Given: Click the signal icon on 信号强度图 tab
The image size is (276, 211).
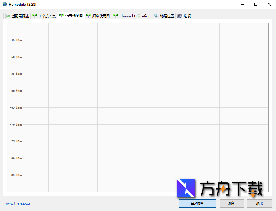Looking at the screenshot, I should pos(61,16).
